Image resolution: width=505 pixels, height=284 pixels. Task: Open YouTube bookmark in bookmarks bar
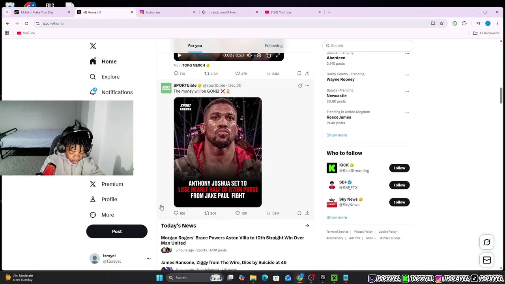tap(26, 33)
